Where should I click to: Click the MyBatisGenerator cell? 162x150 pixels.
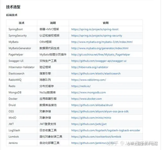pos(22,48)
